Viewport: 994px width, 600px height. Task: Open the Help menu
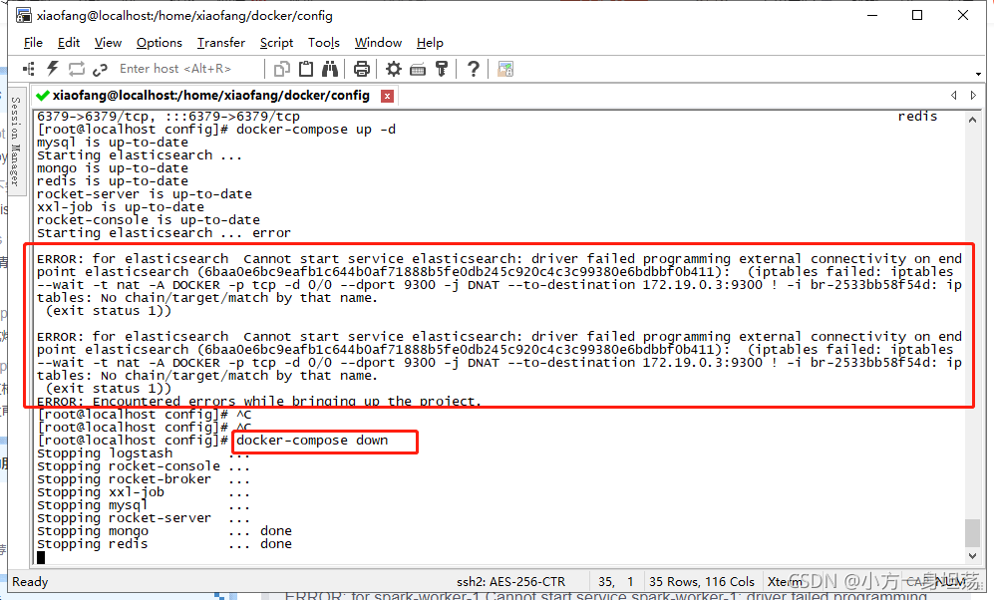430,43
